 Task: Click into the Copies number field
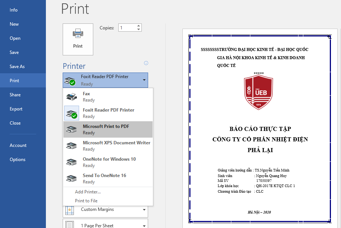click(128, 28)
